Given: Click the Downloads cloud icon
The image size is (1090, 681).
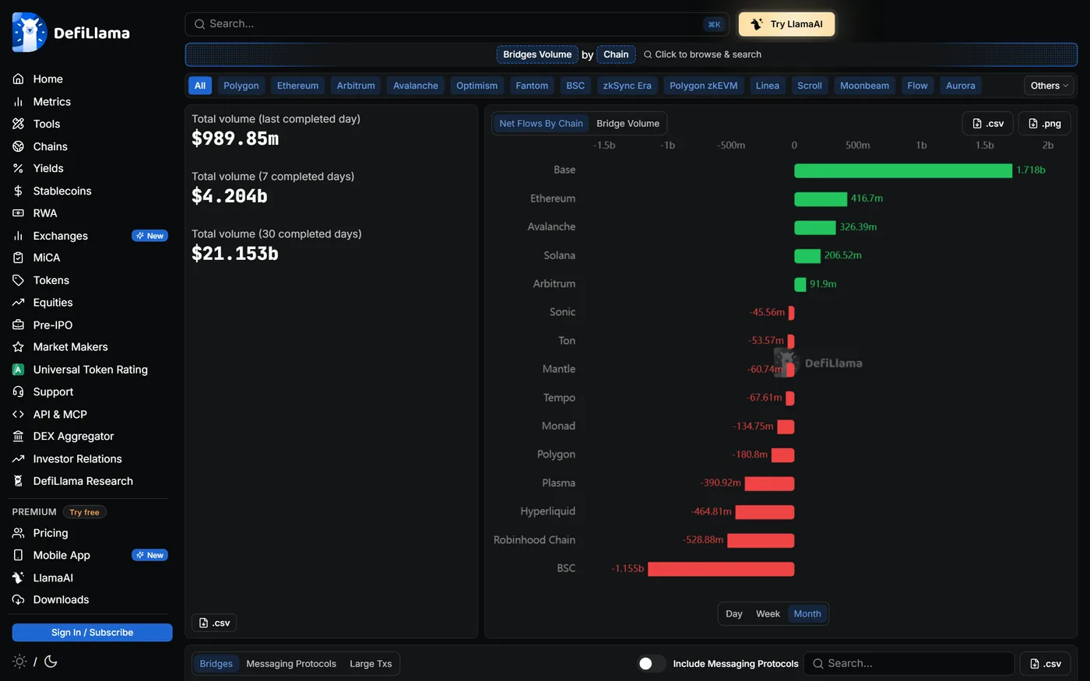Looking at the screenshot, I should (x=18, y=600).
